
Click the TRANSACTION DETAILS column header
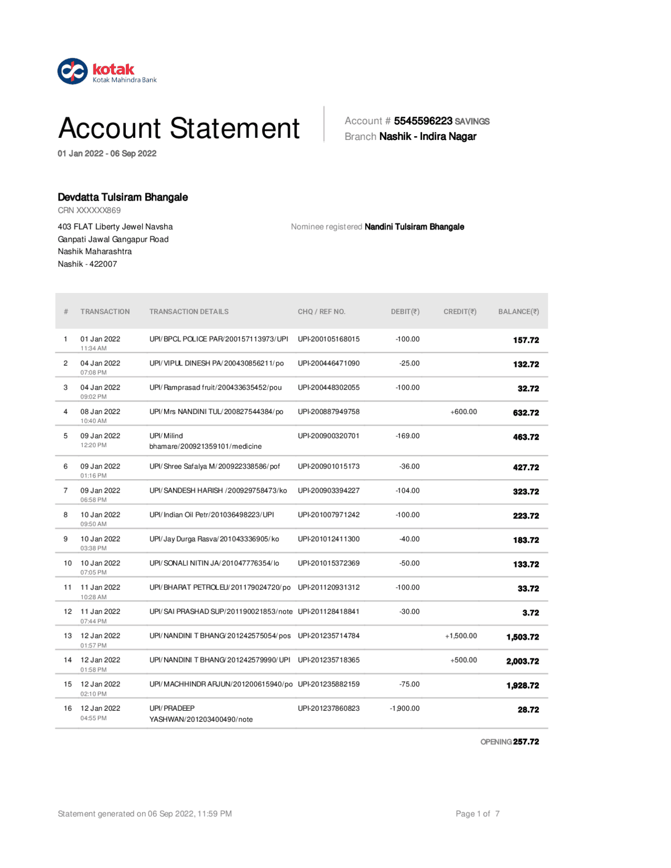[189, 311]
